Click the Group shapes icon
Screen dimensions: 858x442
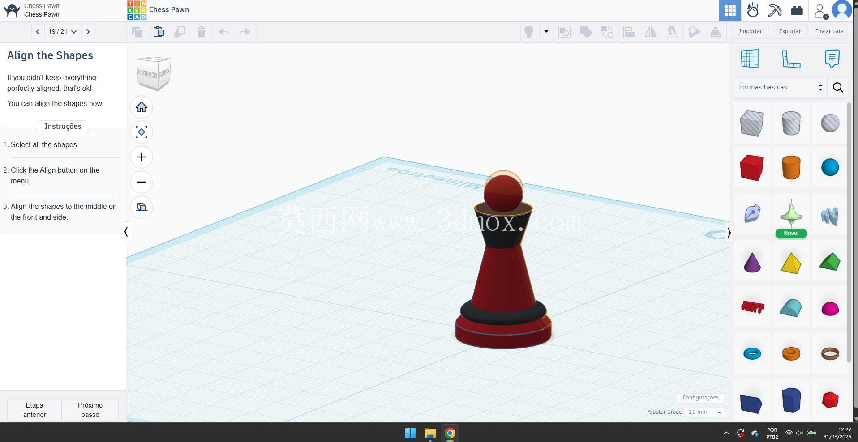pyautogui.click(x=564, y=32)
